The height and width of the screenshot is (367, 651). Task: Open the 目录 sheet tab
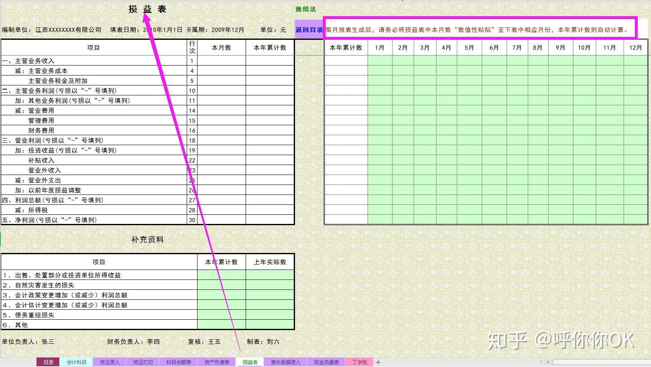tap(48, 362)
